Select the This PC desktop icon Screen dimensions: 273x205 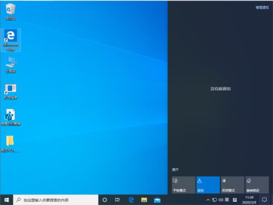click(x=10, y=65)
